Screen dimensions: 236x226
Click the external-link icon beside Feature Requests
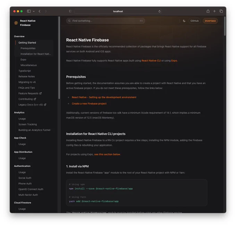coord(41,93)
